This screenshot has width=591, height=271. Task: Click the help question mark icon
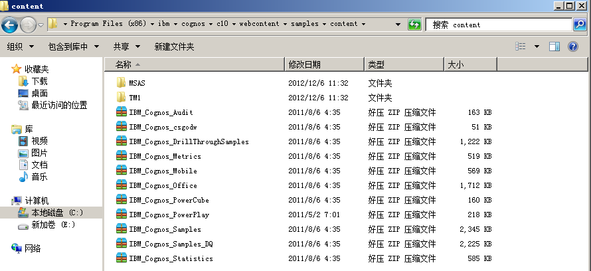click(573, 46)
